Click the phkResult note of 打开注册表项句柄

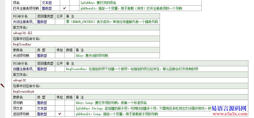131,8
